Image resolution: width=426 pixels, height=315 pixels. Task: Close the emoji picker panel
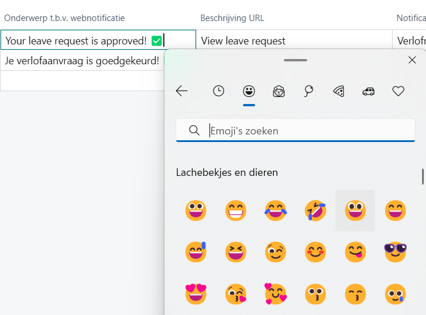coord(412,60)
